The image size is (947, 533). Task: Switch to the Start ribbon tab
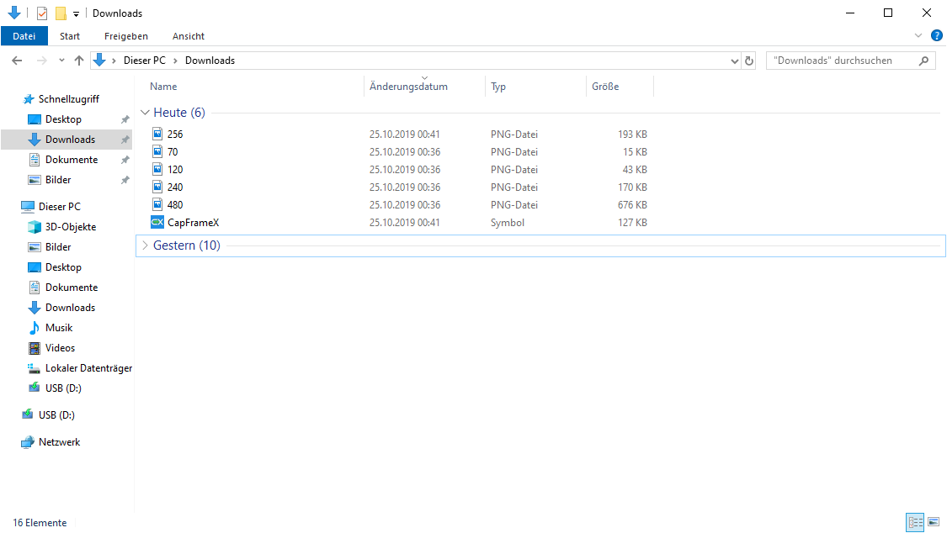[x=70, y=36]
